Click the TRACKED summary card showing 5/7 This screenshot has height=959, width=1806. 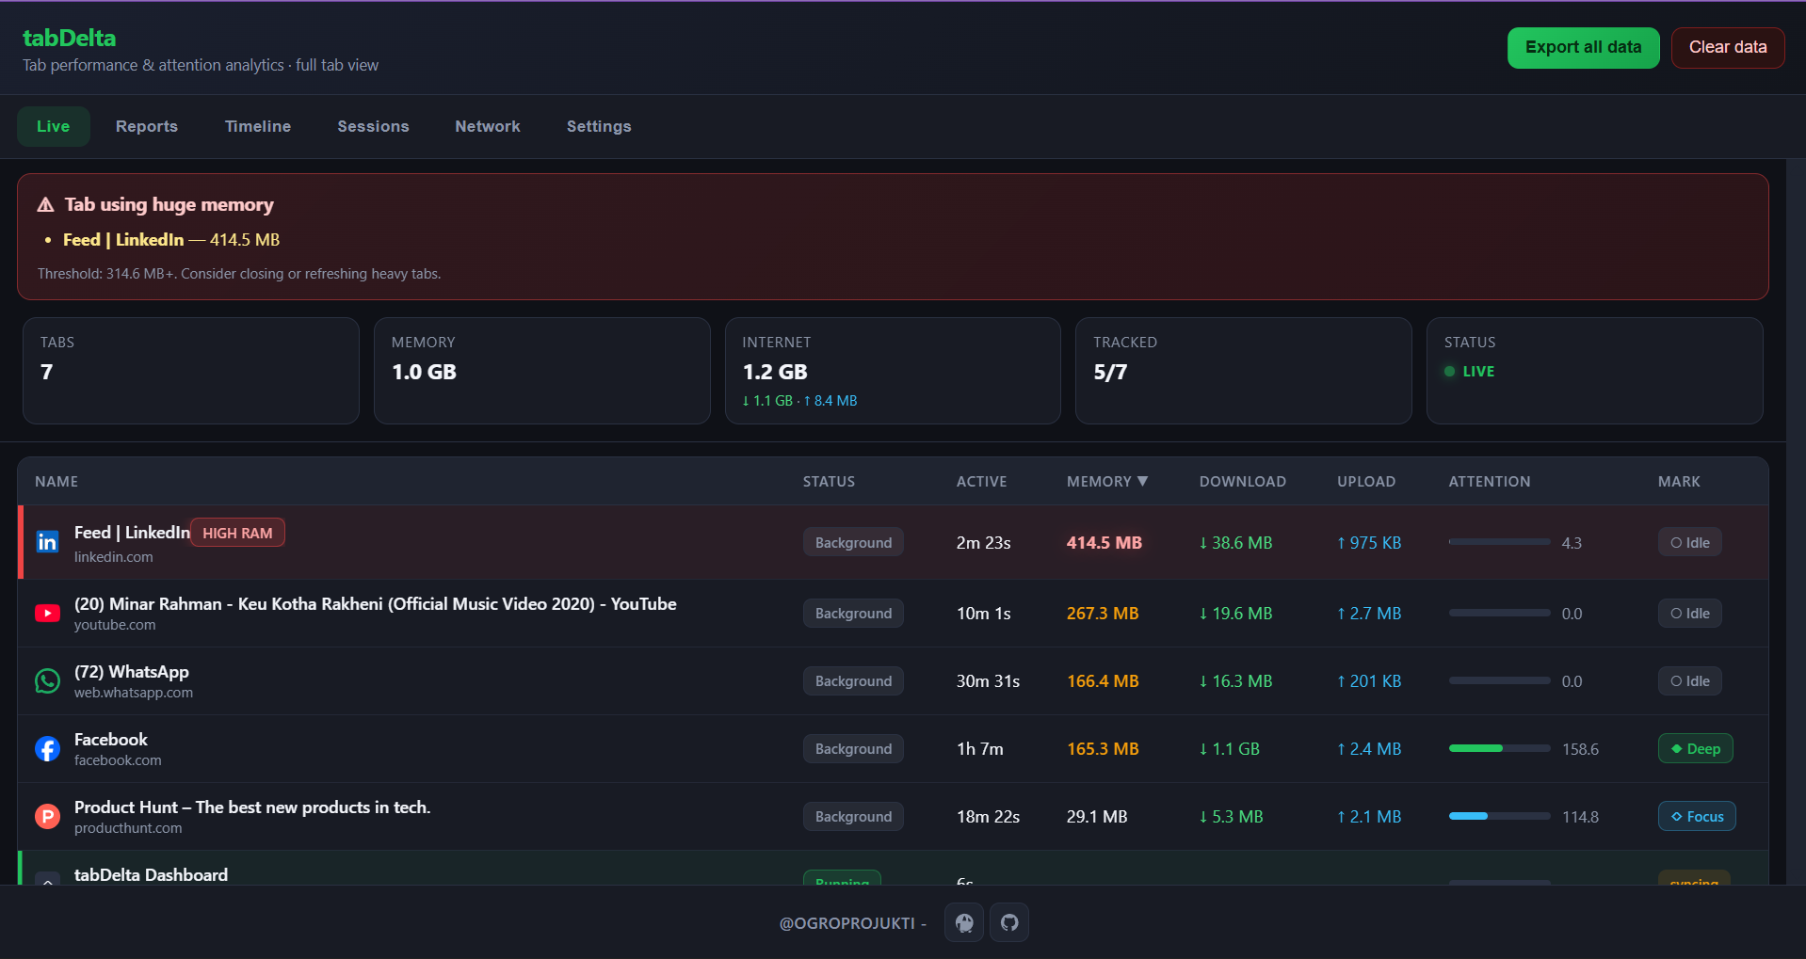(x=1244, y=371)
